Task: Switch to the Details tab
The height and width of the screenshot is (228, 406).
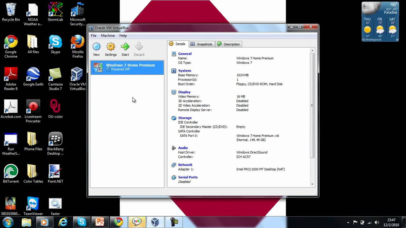Action: coord(178,44)
